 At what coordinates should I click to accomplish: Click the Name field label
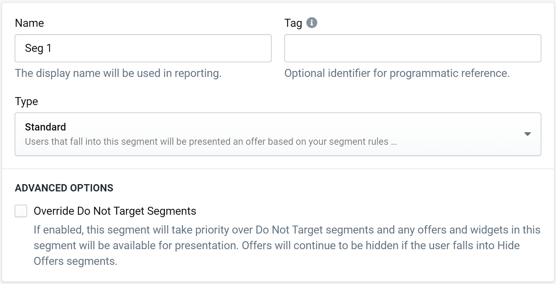click(30, 23)
